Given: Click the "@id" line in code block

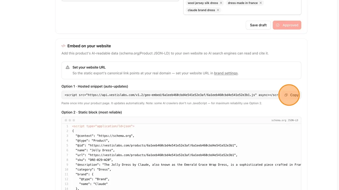Looking at the screenshot, I should click(x=156, y=146).
